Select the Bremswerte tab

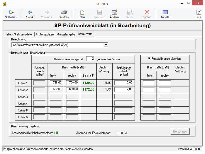[x=85, y=34]
